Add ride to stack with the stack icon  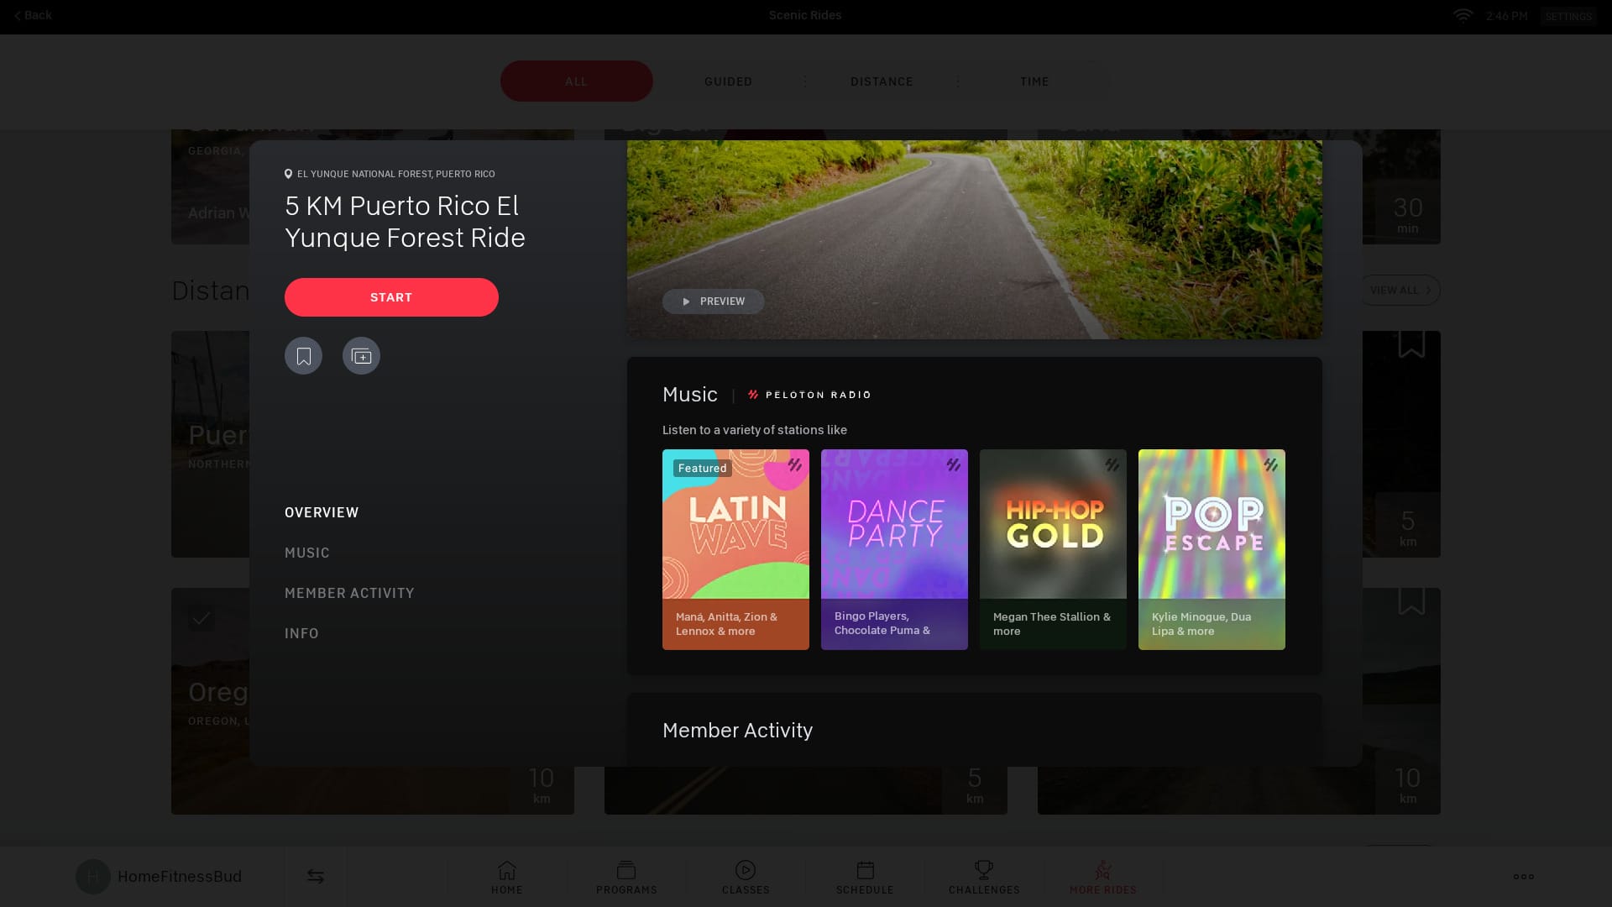pos(361,356)
